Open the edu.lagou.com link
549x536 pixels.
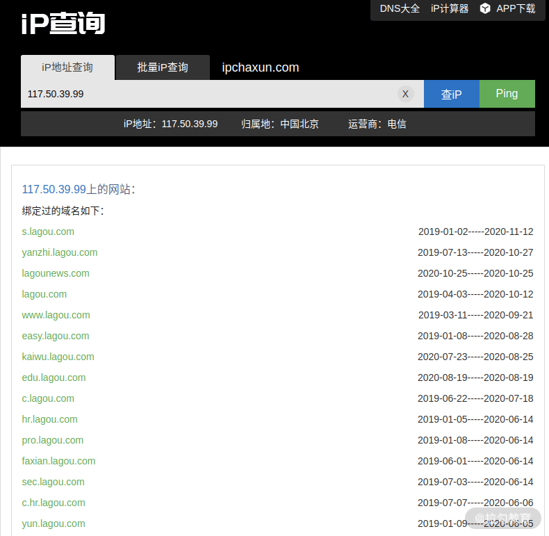click(x=54, y=377)
